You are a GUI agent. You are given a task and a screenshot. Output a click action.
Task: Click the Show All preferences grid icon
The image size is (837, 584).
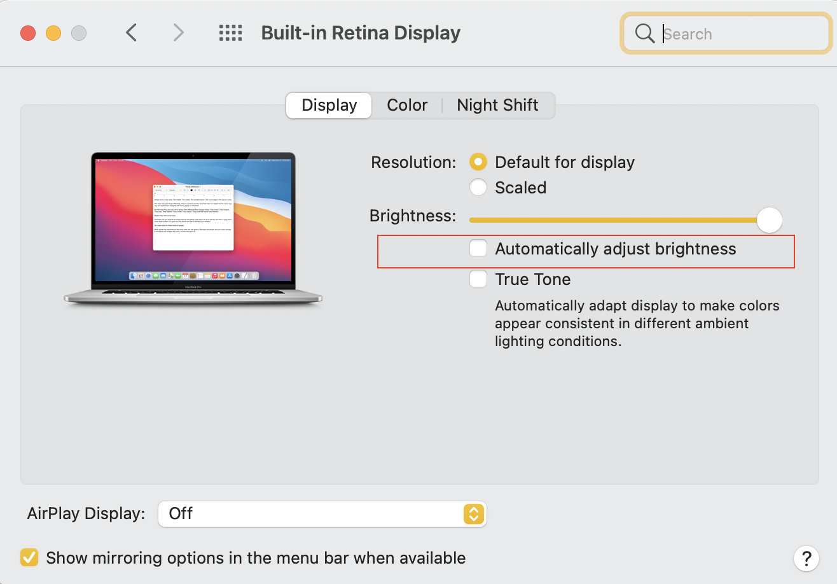tap(230, 32)
